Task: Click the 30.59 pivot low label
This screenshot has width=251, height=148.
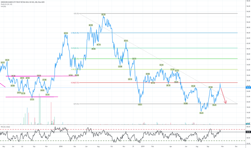Action: click(77, 75)
